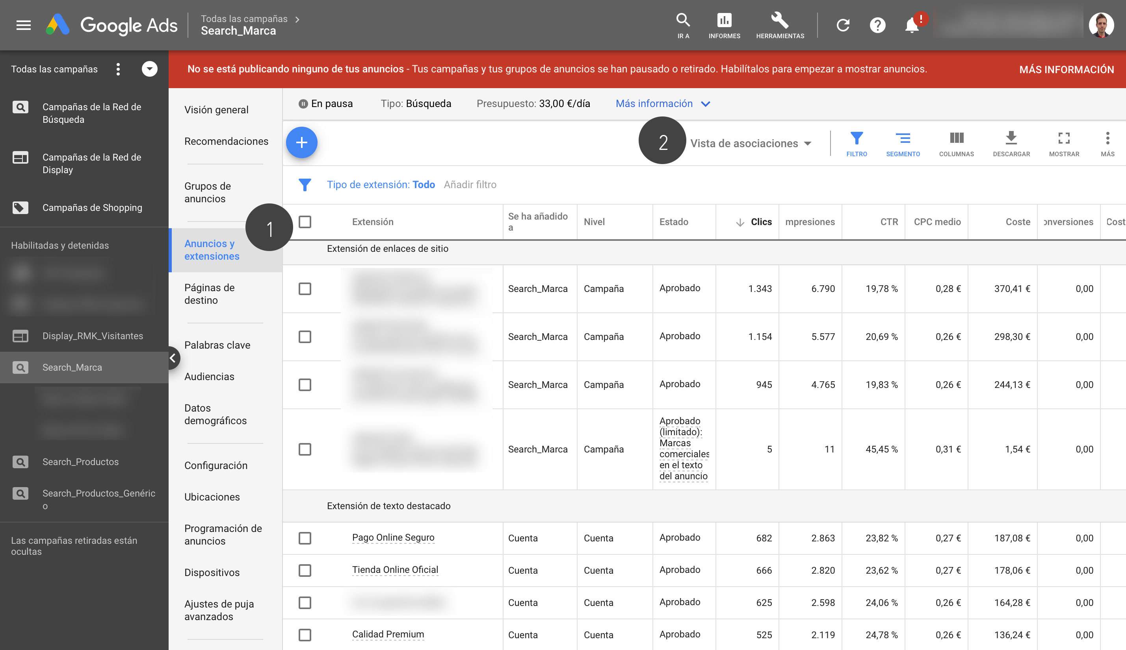Check the Pago Online Seguro row
The height and width of the screenshot is (650, 1126).
[x=305, y=539]
